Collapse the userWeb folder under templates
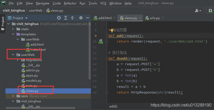 point(18,39)
